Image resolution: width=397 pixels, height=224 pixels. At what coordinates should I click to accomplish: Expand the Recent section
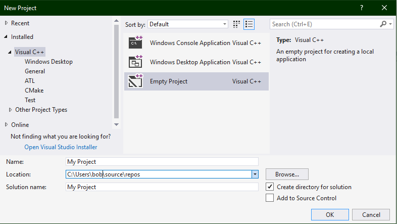pos(7,23)
